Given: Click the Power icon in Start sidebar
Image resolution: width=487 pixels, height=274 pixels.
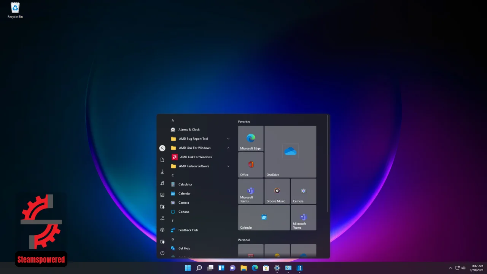Looking at the screenshot, I should (x=162, y=253).
